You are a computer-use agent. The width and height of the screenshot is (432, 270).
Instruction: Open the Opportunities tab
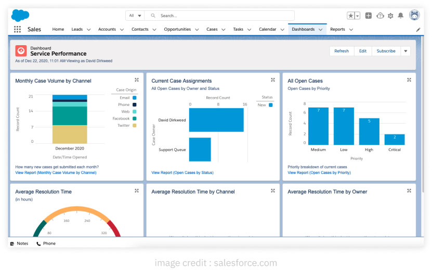point(177,29)
